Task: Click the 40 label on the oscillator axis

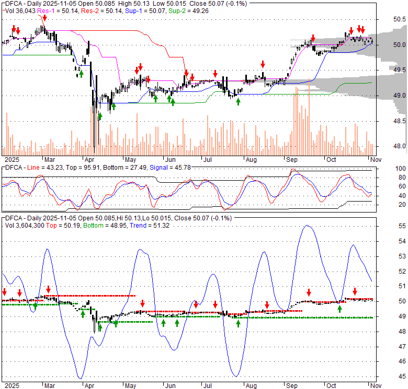Action: (x=402, y=196)
